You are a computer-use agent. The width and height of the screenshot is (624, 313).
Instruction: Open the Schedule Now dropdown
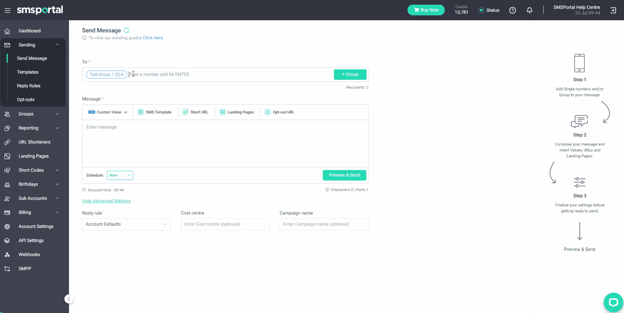coord(120,175)
